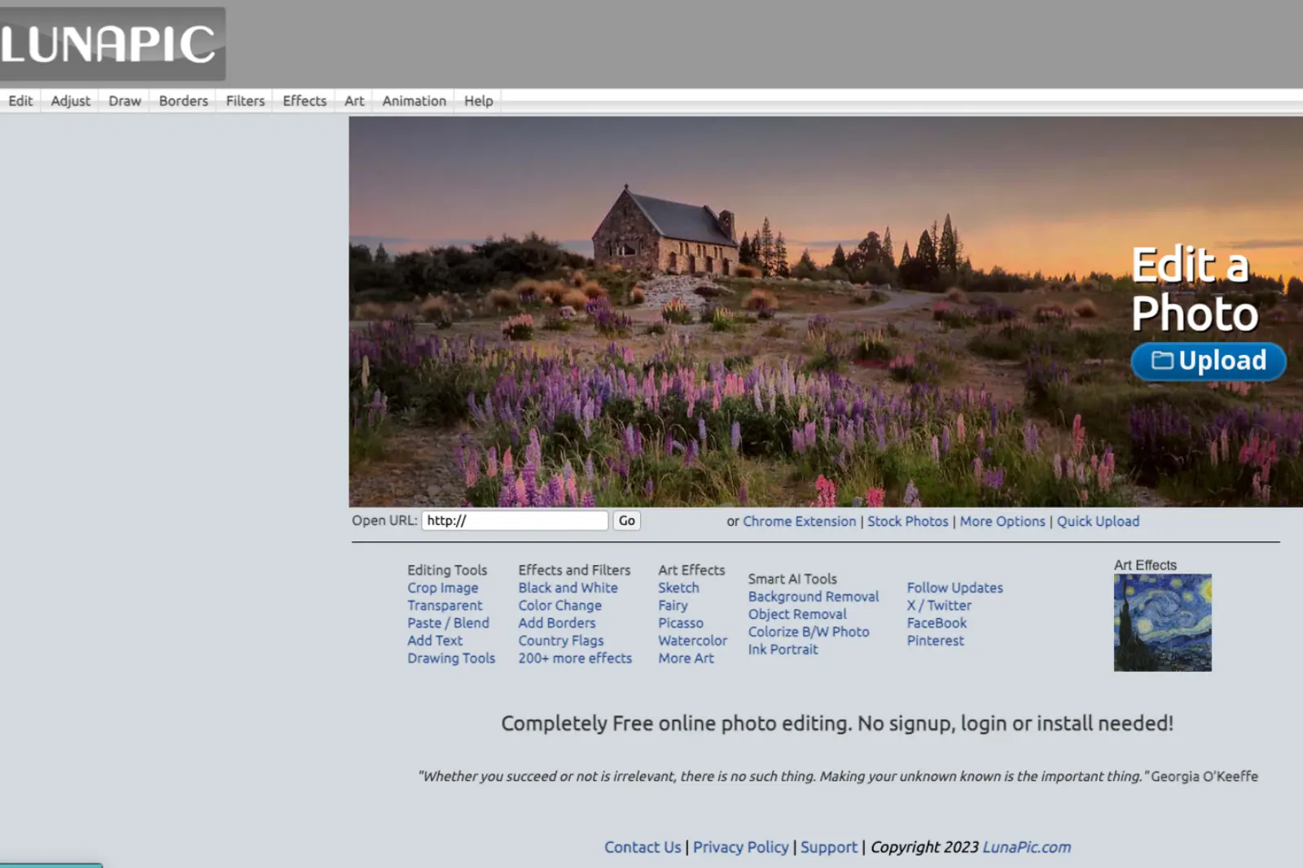Click the 'Smart AI Tools' column heading

[792, 579]
